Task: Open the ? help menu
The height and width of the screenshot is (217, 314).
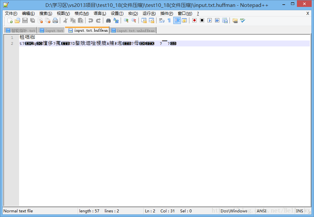Action: (198, 14)
